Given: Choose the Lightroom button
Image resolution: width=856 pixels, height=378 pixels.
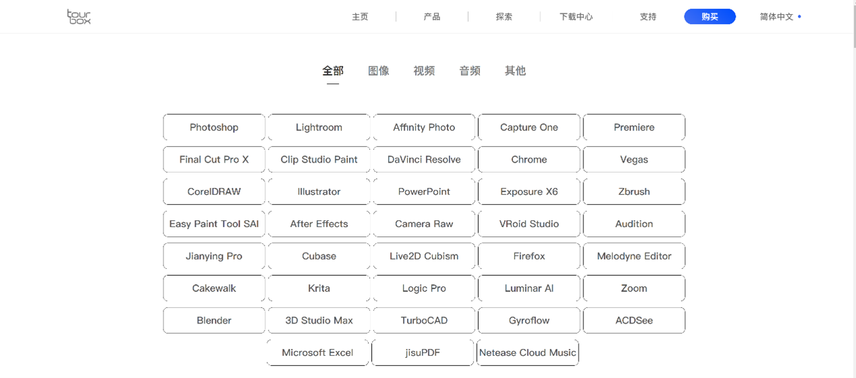Looking at the screenshot, I should pyautogui.click(x=319, y=127).
